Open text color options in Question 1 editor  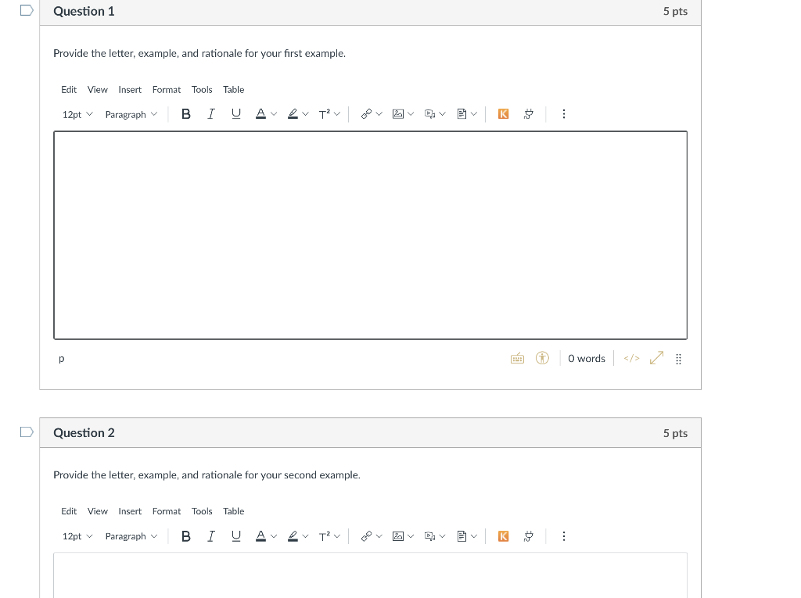coord(274,114)
